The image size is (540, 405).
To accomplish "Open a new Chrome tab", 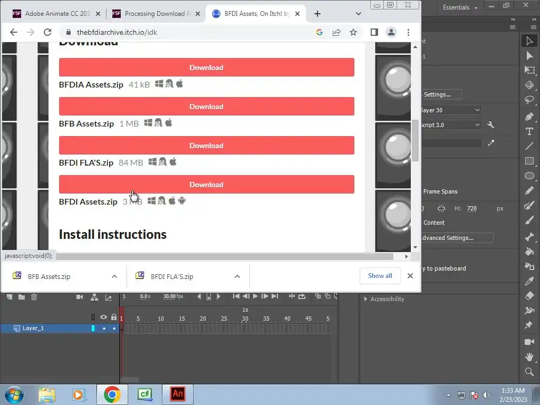I will coord(317,14).
